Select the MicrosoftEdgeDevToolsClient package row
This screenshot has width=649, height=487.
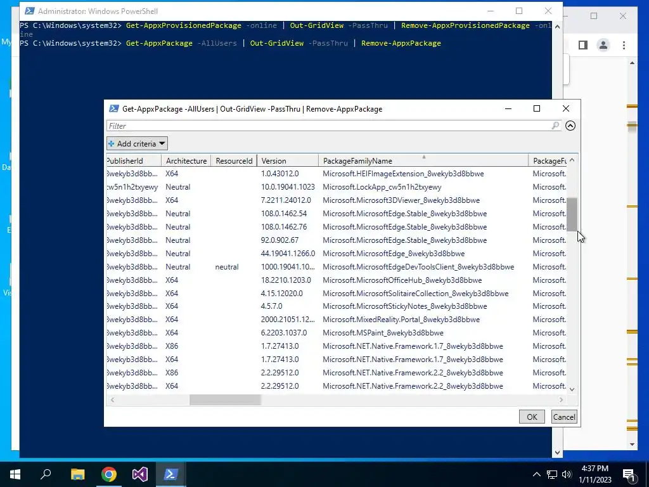coord(337,267)
